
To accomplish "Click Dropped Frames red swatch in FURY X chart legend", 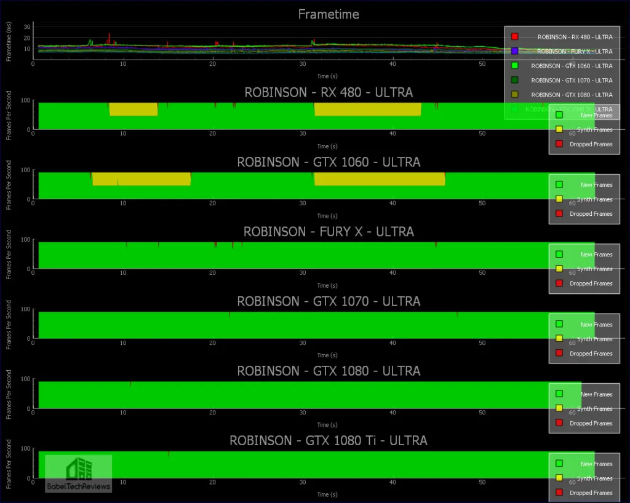I will pyautogui.click(x=559, y=283).
